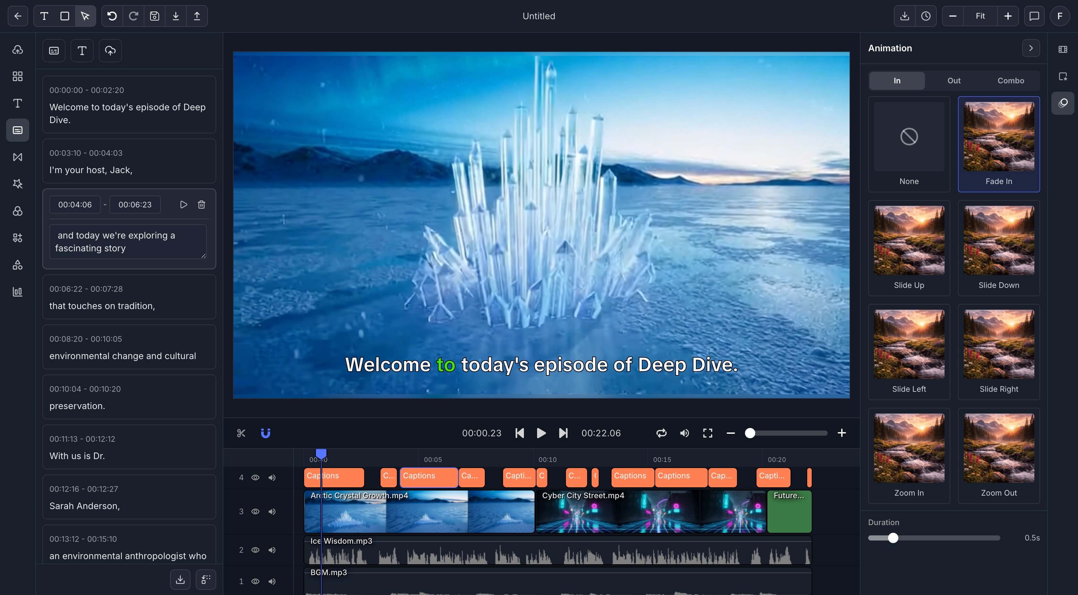Viewport: 1078px width, 595px height.
Task: Switch to the In animation tab
Action: click(x=897, y=81)
